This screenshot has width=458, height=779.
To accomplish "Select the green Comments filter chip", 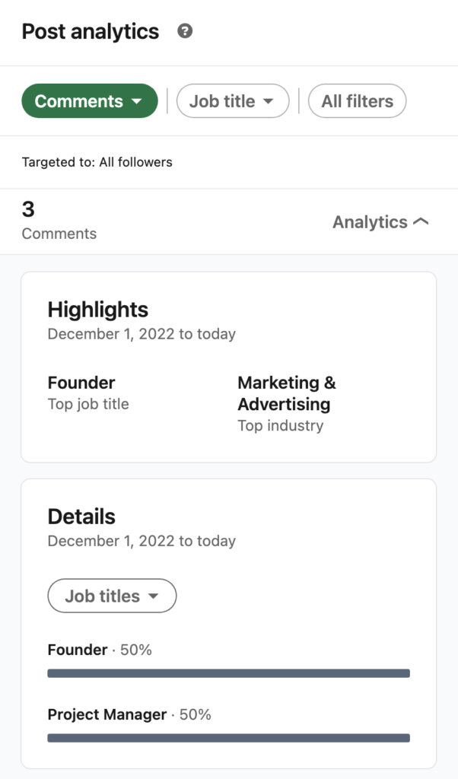I will [x=89, y=100].
